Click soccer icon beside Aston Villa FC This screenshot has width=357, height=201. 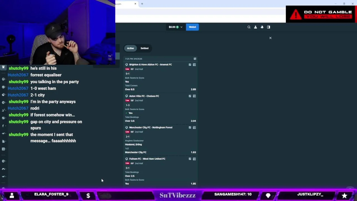127,96
